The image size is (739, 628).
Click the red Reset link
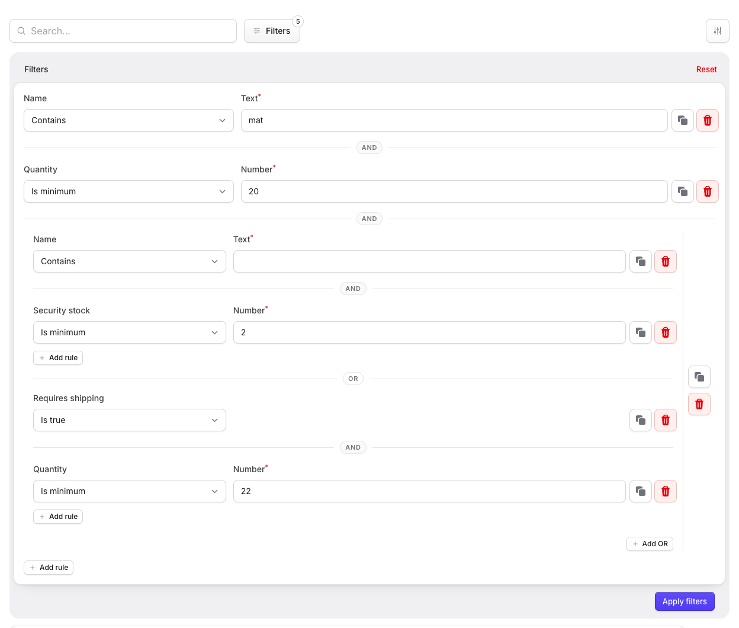pyautogui.click(x=706, y=69)
